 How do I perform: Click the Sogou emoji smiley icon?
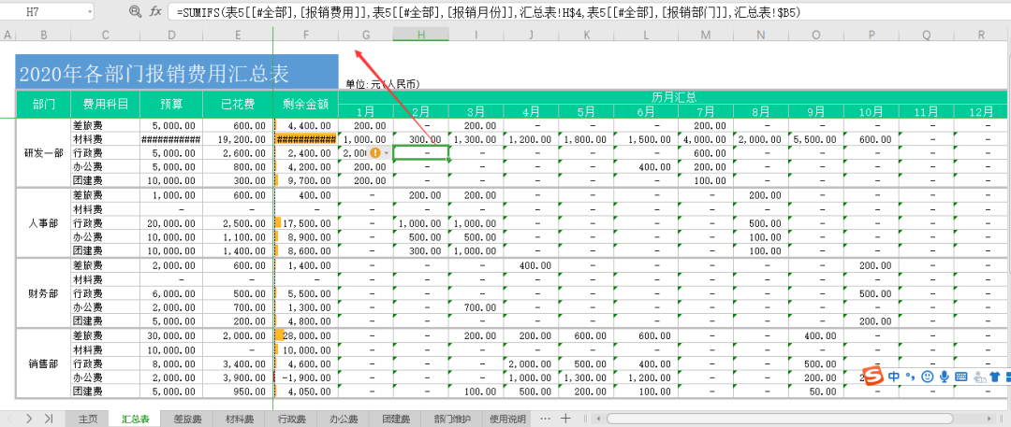tap(927, 377)
